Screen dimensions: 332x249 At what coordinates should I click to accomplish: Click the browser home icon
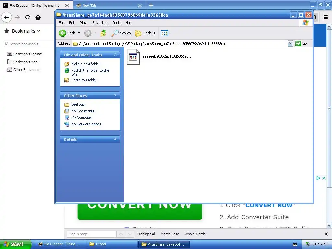click(x=38, y=17)
